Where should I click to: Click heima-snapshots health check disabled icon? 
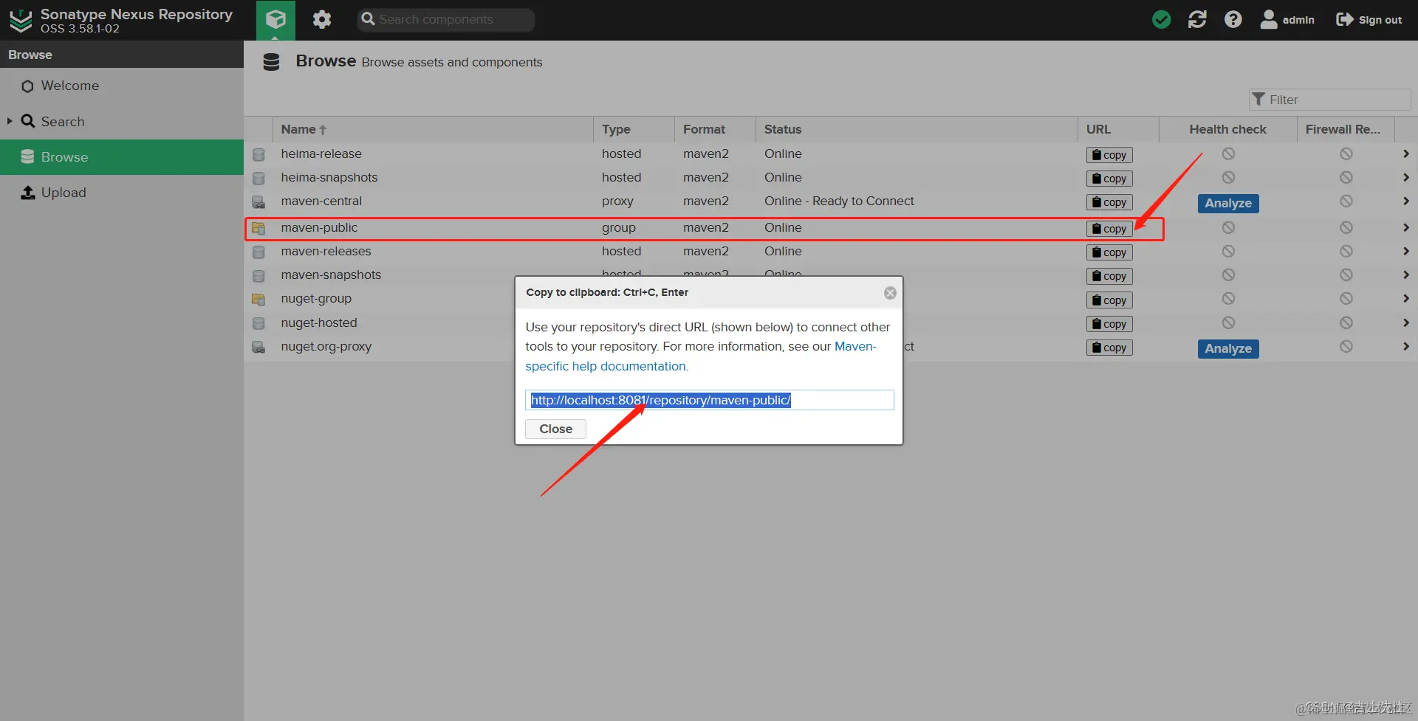[1228, 177]
